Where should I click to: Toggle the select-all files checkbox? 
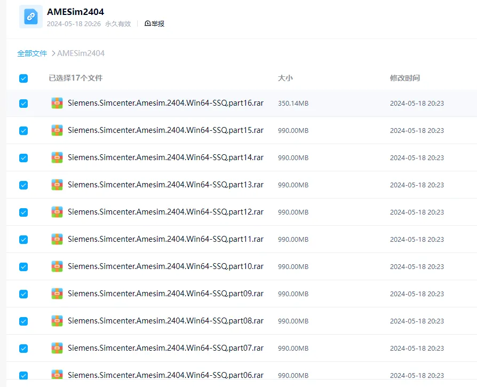pos(23,78)
